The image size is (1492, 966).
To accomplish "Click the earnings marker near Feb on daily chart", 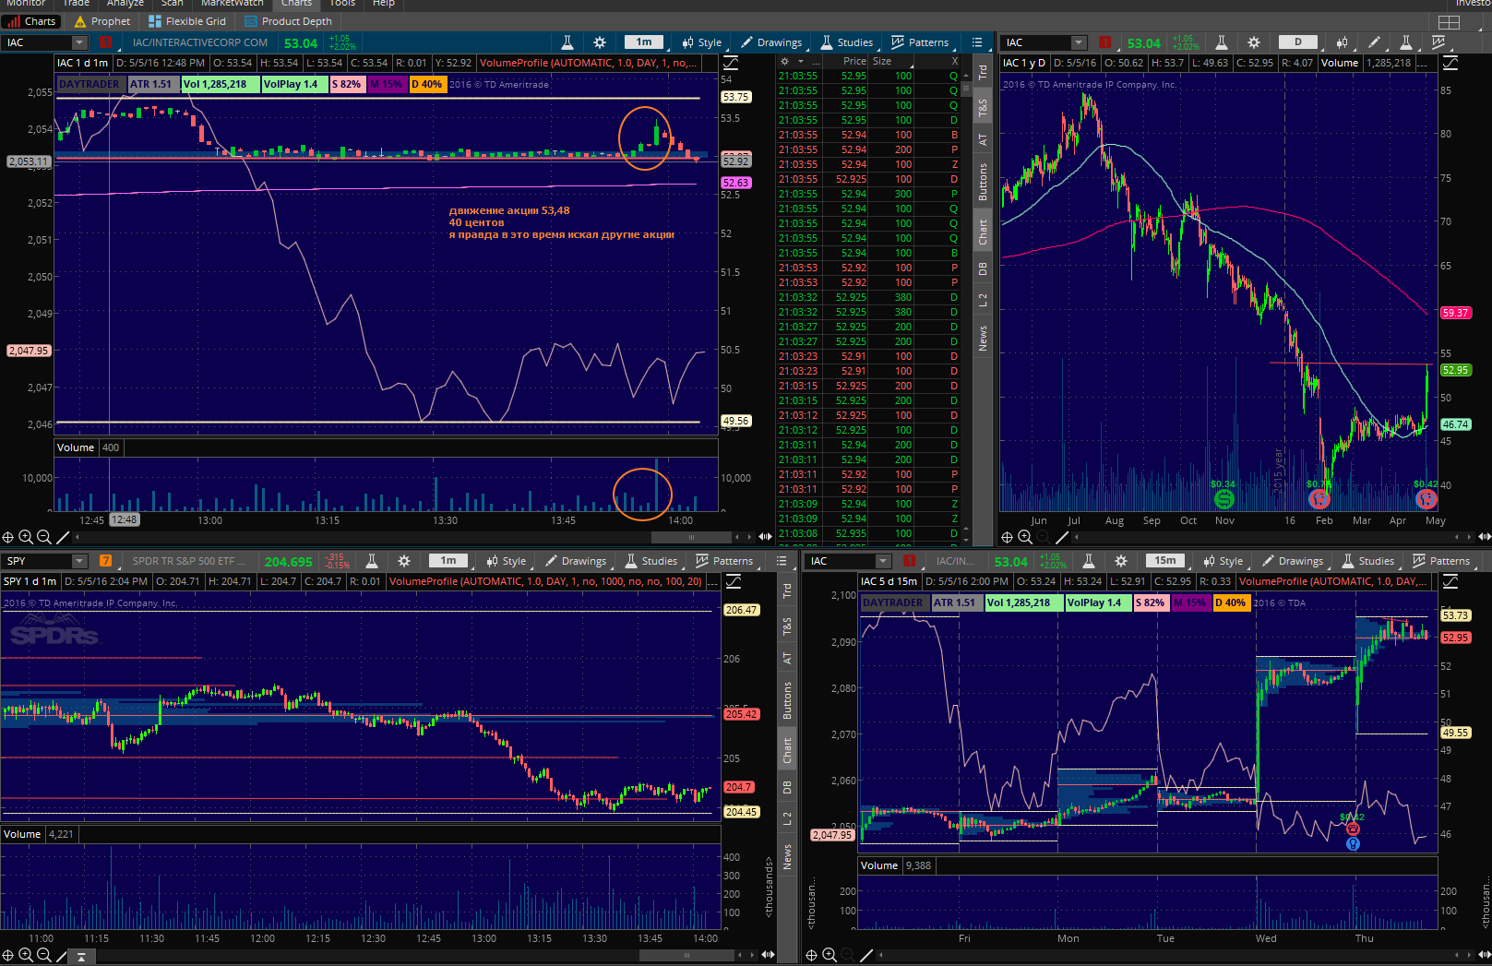I will (1319, 499).
